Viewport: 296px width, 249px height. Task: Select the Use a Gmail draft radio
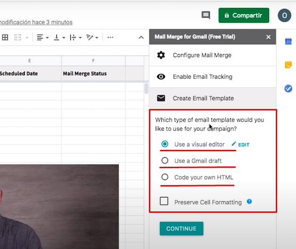pyautogui.click(x=165, y=161)
